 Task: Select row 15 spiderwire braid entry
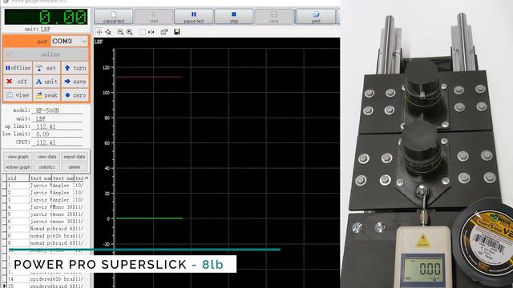[45, 286]
